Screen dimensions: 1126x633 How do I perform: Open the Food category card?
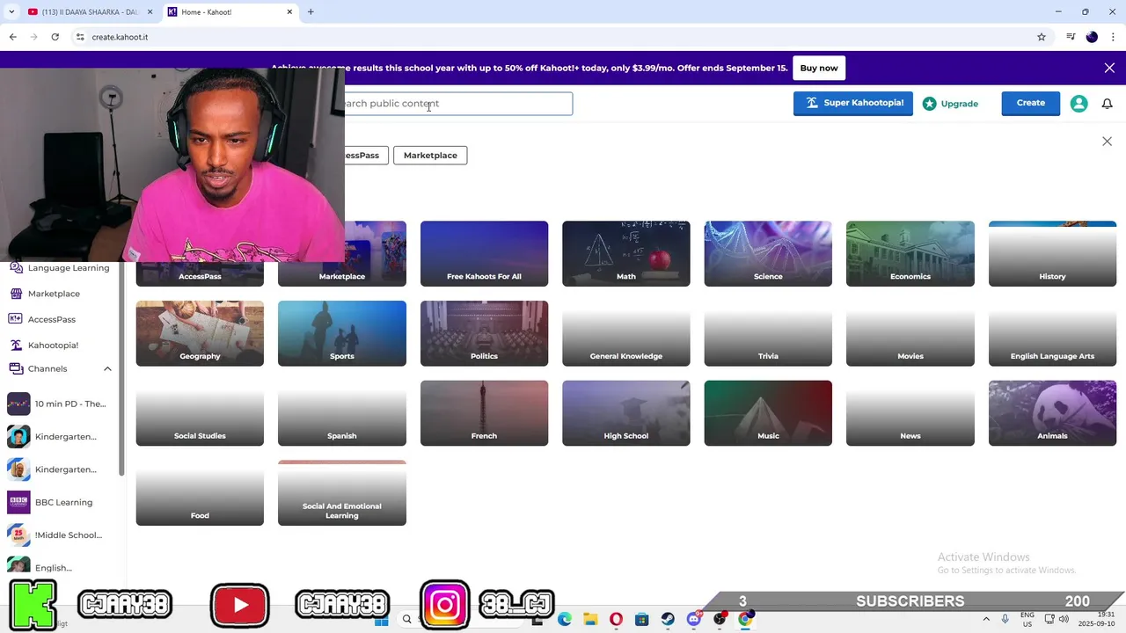[x=200, y=493]
